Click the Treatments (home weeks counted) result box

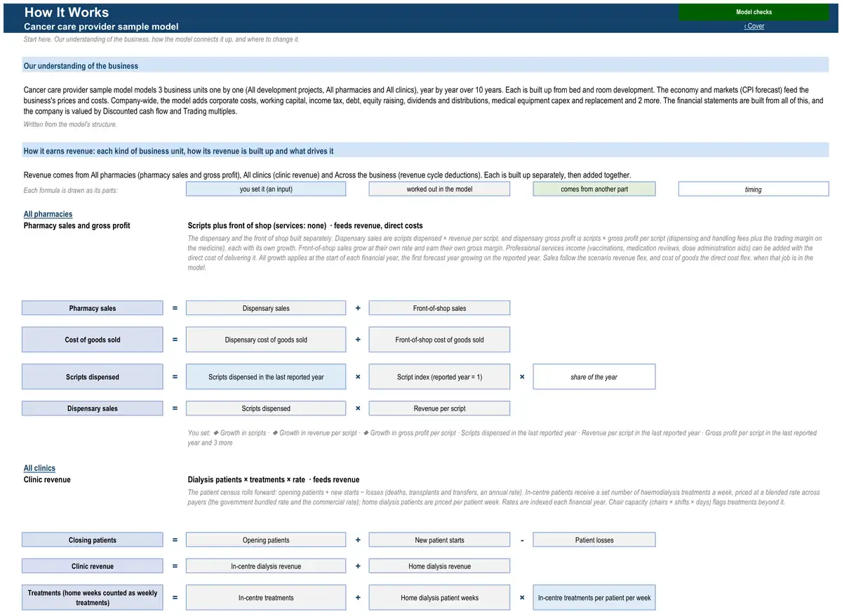(x=93, y=598)
